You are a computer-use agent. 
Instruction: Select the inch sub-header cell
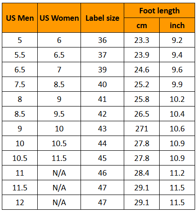177,25
